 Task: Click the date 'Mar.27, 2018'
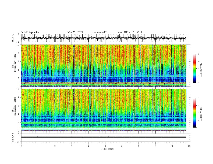75,32
